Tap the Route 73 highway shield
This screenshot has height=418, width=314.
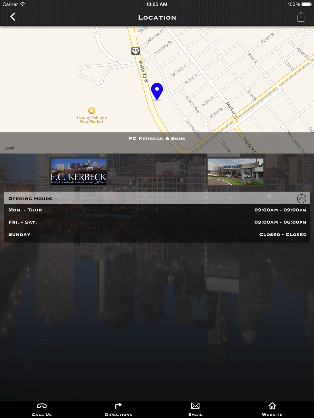[135, 51]
